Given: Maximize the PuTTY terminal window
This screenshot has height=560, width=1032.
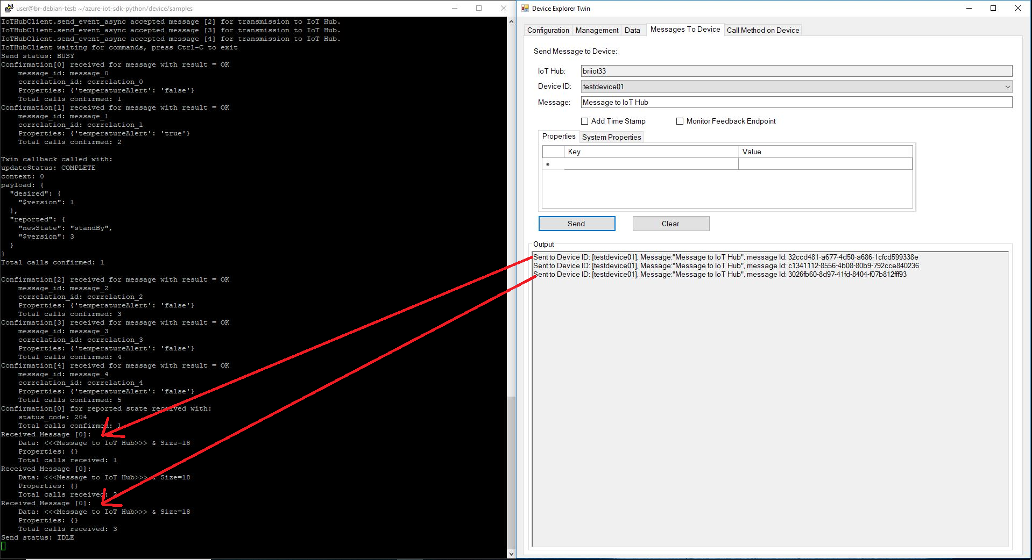Looking at the screenshot, I should point(479,8).
